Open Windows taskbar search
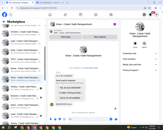Screen dimensions: 163x130 [9, 127]
